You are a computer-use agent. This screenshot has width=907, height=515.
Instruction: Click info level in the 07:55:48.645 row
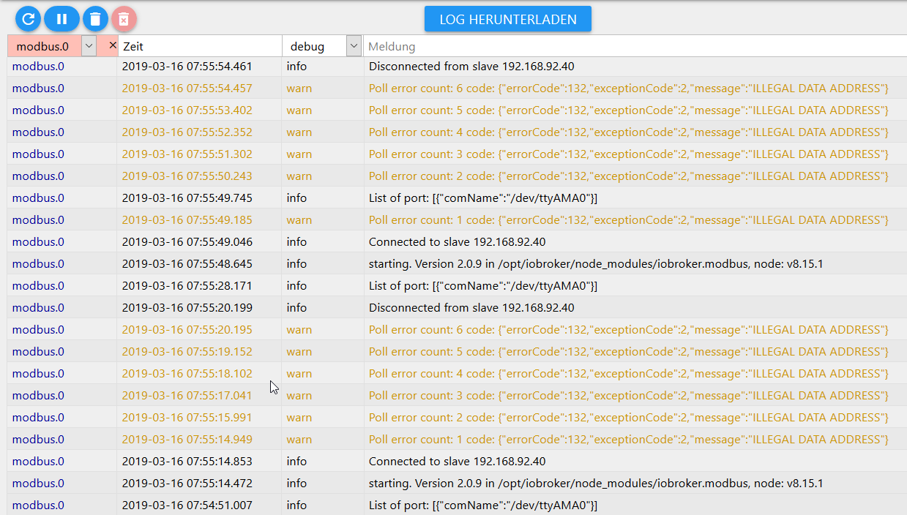[x=296, y=264]
